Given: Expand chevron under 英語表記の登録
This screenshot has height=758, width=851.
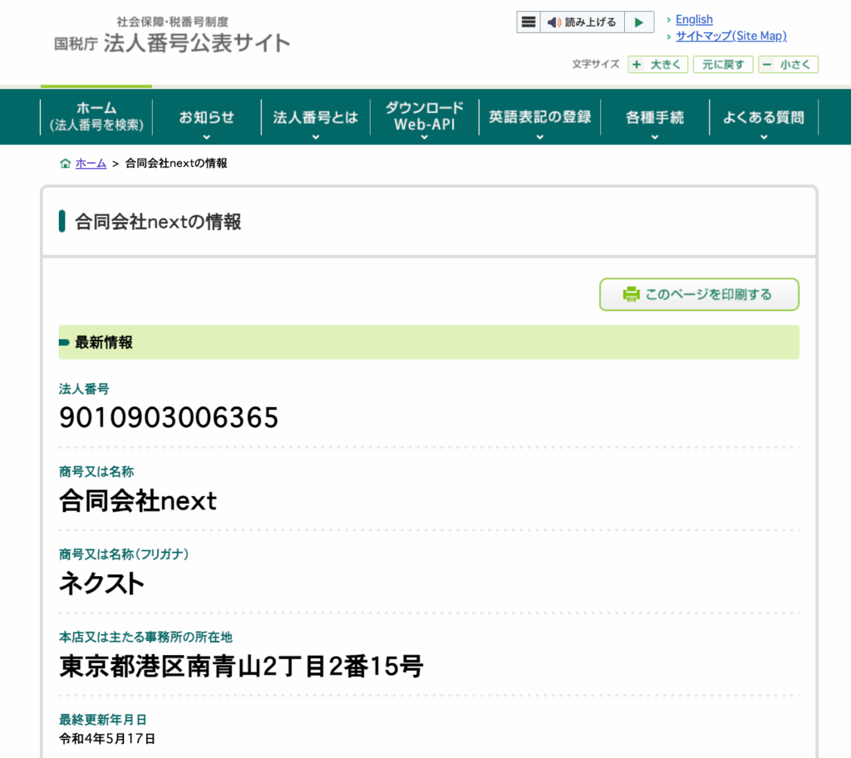Looking at the screenshot, I should tap(540, 137).
